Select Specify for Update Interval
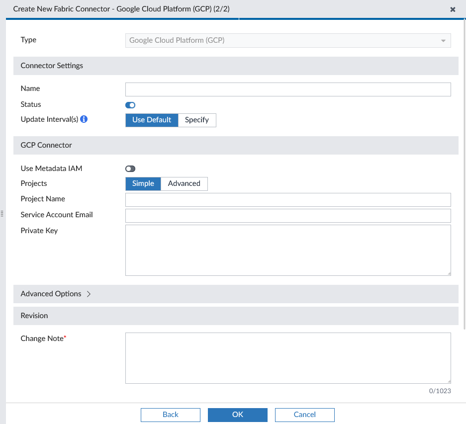 [x=197, y=120]
